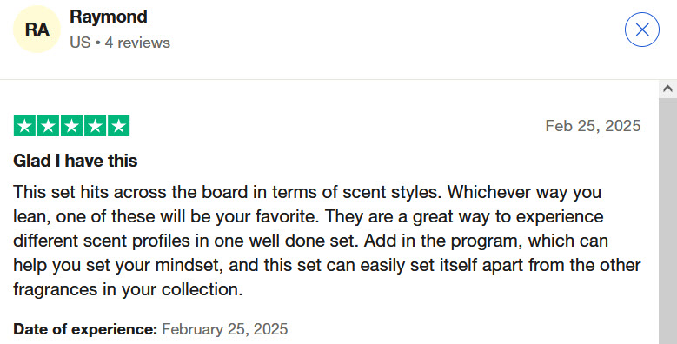Click the 'Feb 25, 2025' review date
The width and height of the screenshot is (677, 344).
click(593, 126)
